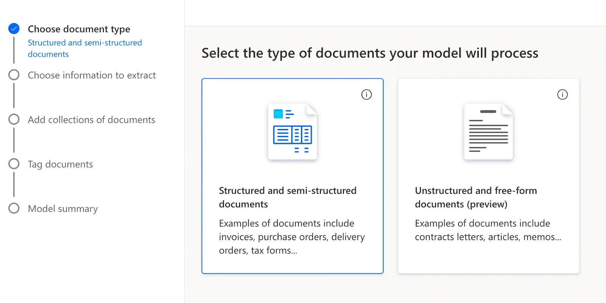Click the circle beside Choose information to extract
This screenshot has width=606, height=303.
(x=14, y=75)
